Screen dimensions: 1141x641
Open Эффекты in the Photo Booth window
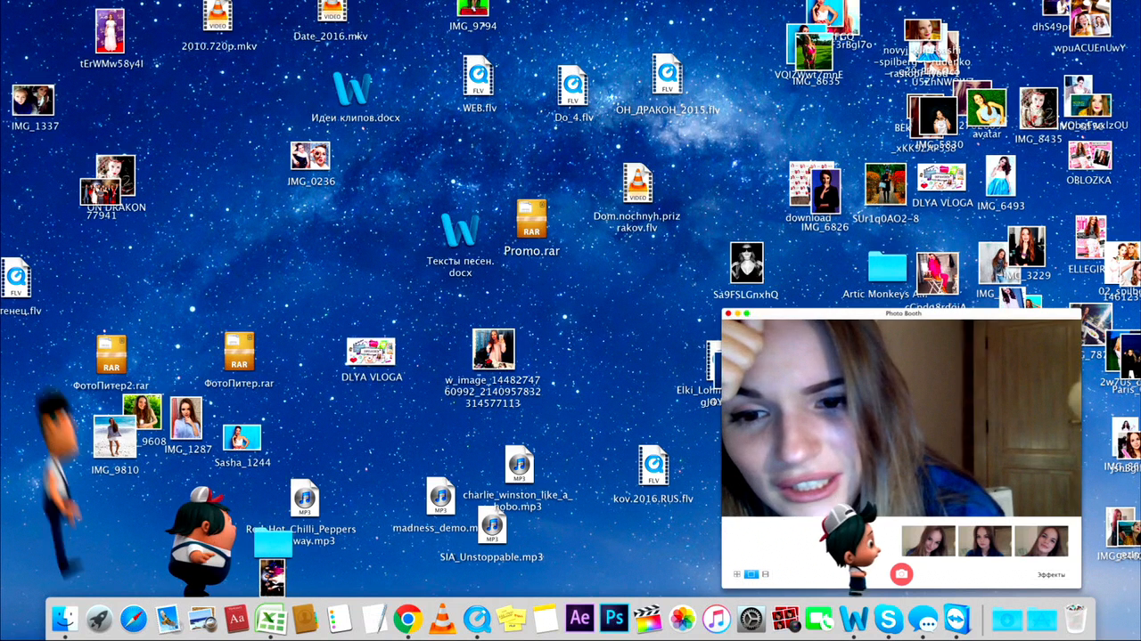[x=1051, y=575]
